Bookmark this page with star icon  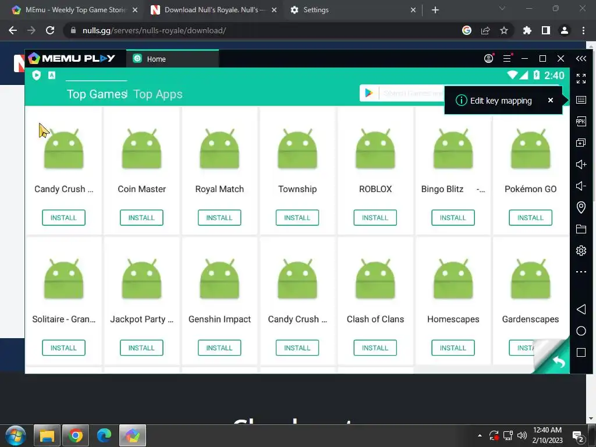point(503,30)
